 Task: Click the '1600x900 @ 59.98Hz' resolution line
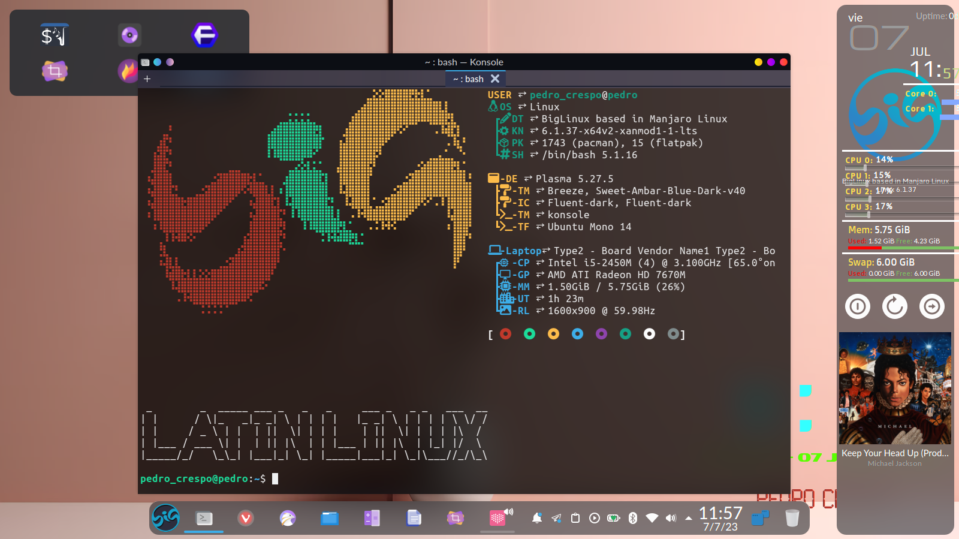tap(601, 311)
